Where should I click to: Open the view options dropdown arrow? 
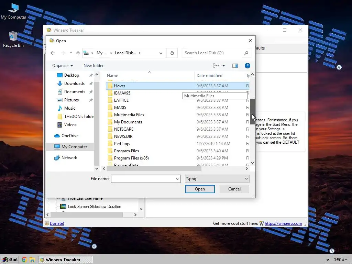[x=223, y=66]
